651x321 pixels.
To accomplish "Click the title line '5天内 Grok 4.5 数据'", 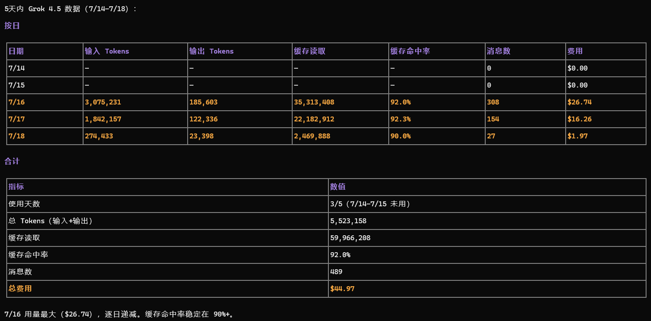I will click(71, 9).
